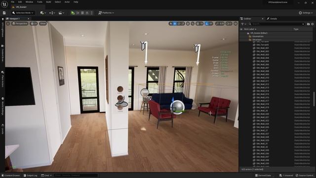
Task: Open the Select menu
Action: coord(58,2)
